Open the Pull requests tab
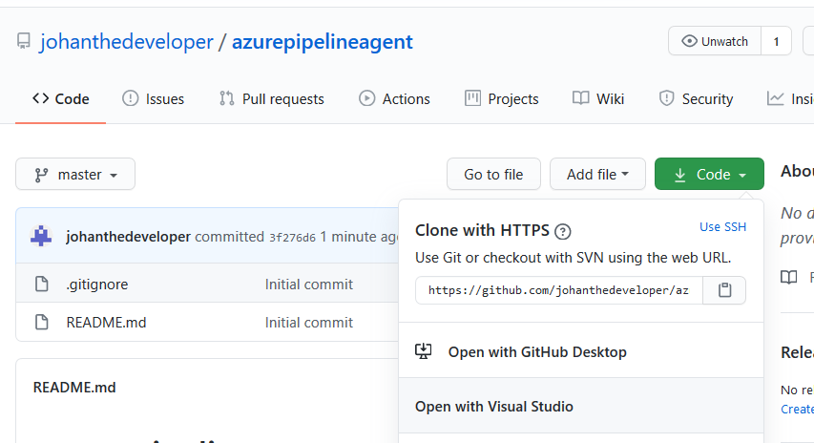Viewport: 814px width, 443px height. tap(271, 98)
